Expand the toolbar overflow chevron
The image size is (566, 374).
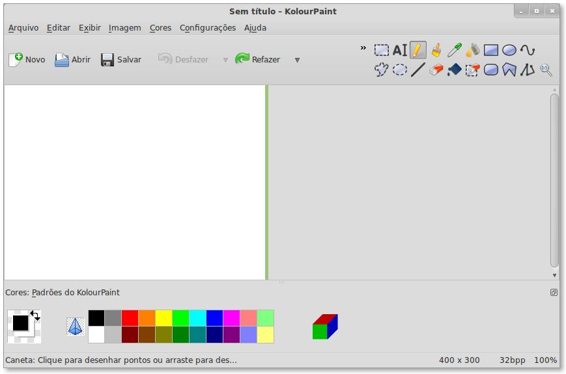pyautogui.click(x=363, y=47)
